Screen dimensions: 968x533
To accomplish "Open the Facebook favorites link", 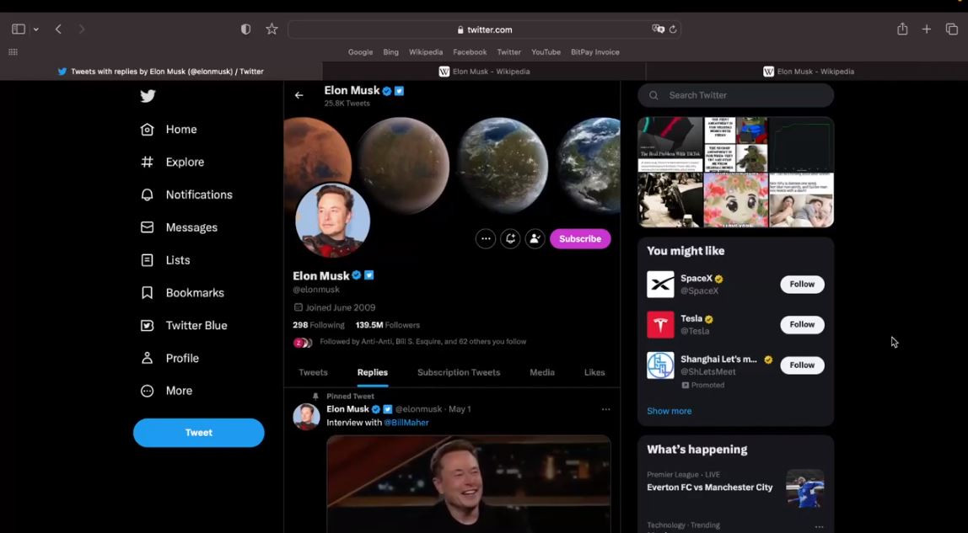I will [x=470, y=52].
